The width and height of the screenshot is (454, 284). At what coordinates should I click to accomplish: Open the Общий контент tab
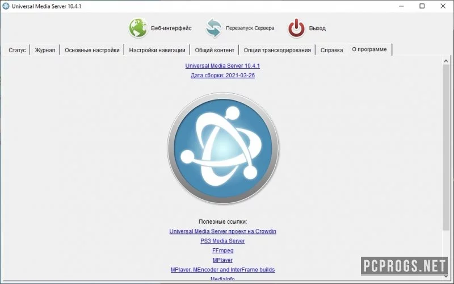(x=215, y=50)
